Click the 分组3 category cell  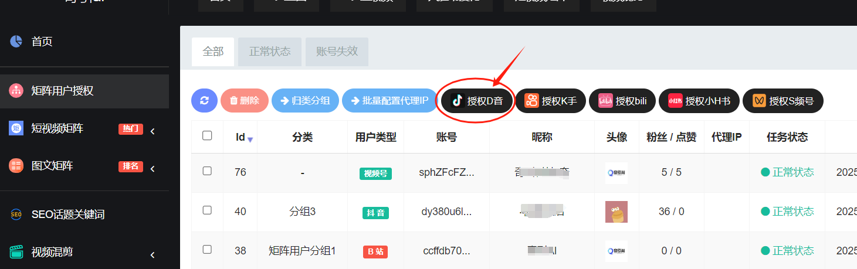click(x=303, y=212)
